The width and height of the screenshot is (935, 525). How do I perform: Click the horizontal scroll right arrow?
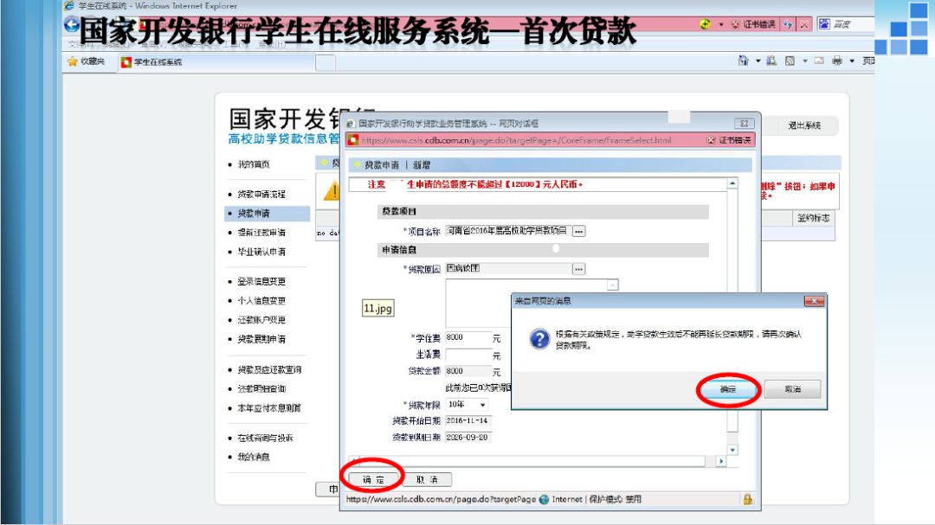click(721, 461)
